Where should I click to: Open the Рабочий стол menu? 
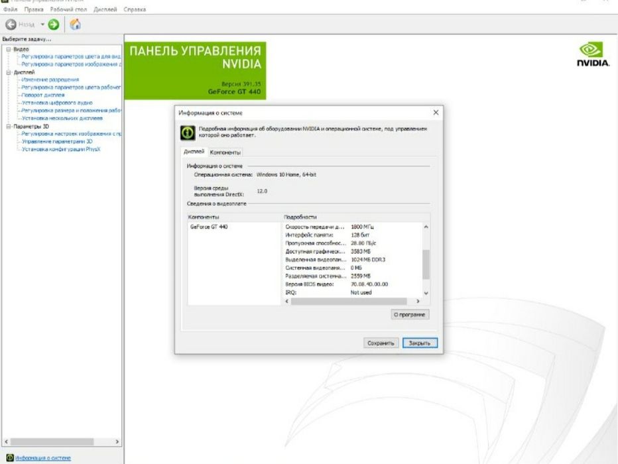pyautogui.click(x=68, y=9)
